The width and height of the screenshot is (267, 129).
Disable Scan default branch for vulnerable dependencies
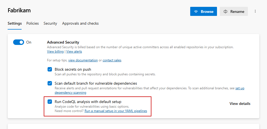pos(50,83)
